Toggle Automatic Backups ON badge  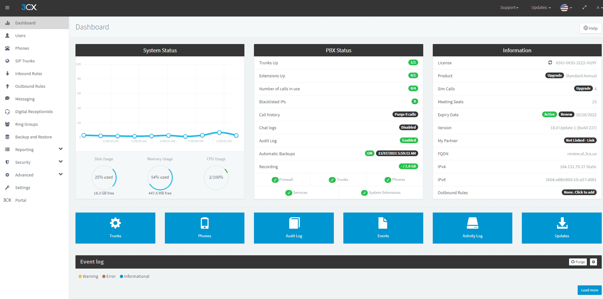[x=370, y=153]
